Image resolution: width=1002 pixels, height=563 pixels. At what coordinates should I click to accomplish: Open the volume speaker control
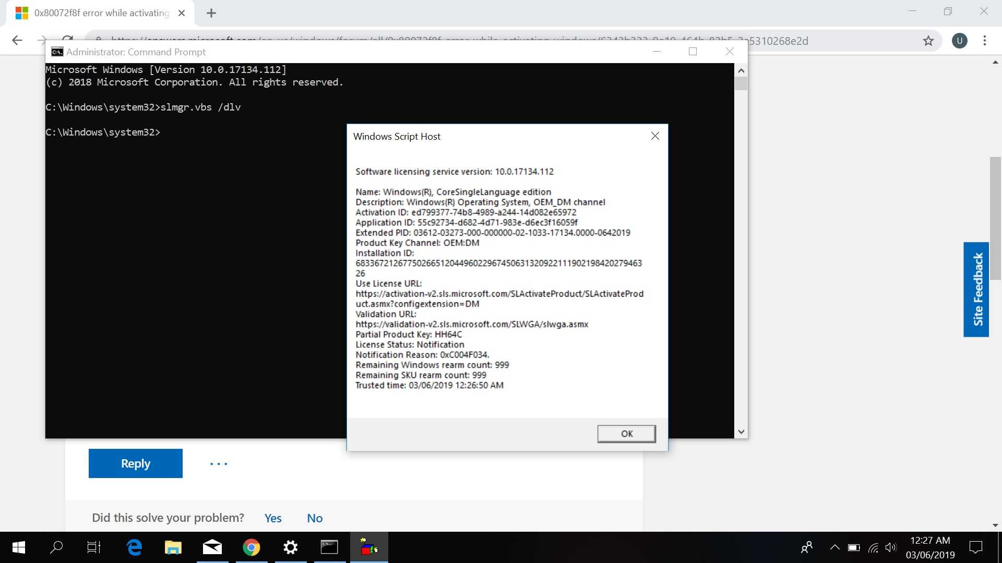(x=891, y=547)
